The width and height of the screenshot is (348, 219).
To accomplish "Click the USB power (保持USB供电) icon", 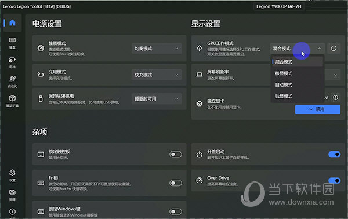I will (41, 98).
